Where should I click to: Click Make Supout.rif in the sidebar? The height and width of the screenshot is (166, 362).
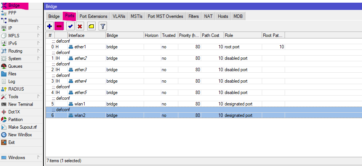pos(21,127)
